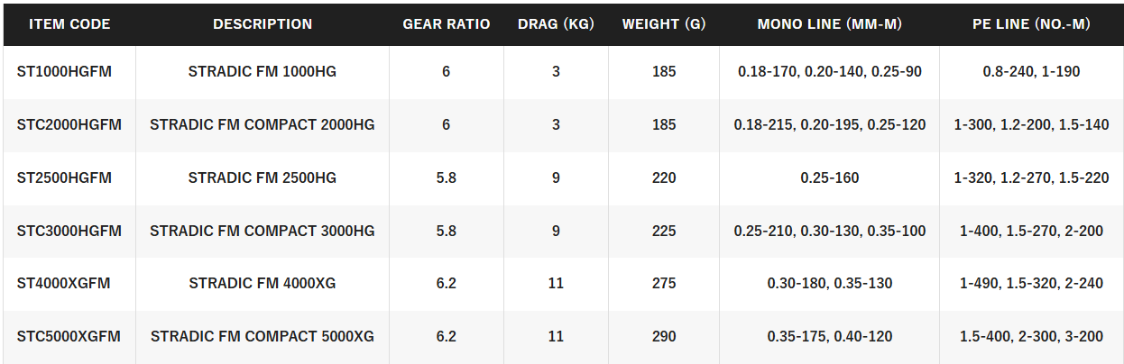Click item code ST2500HGFM

[64, 177]
